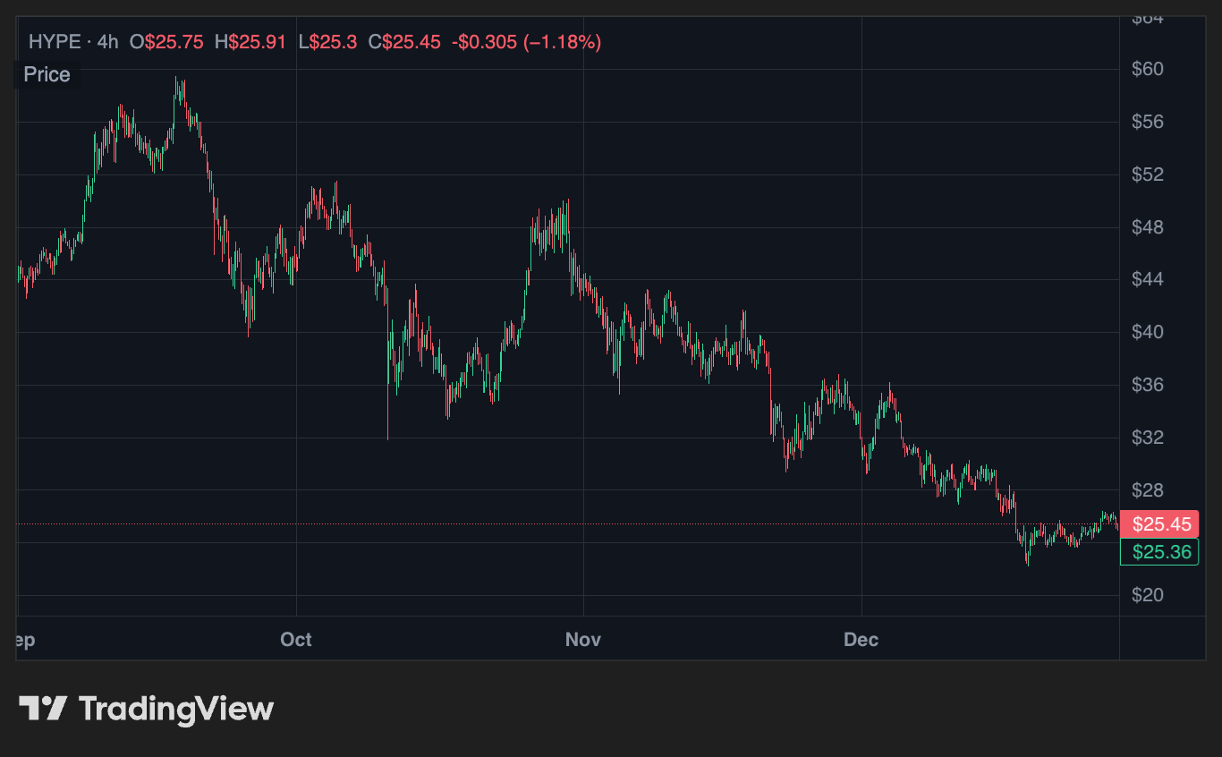Click the green $25.36 price tag
Viewport: 1222px width, 757px height.
pyautogui.click(x=1160, y=552)
